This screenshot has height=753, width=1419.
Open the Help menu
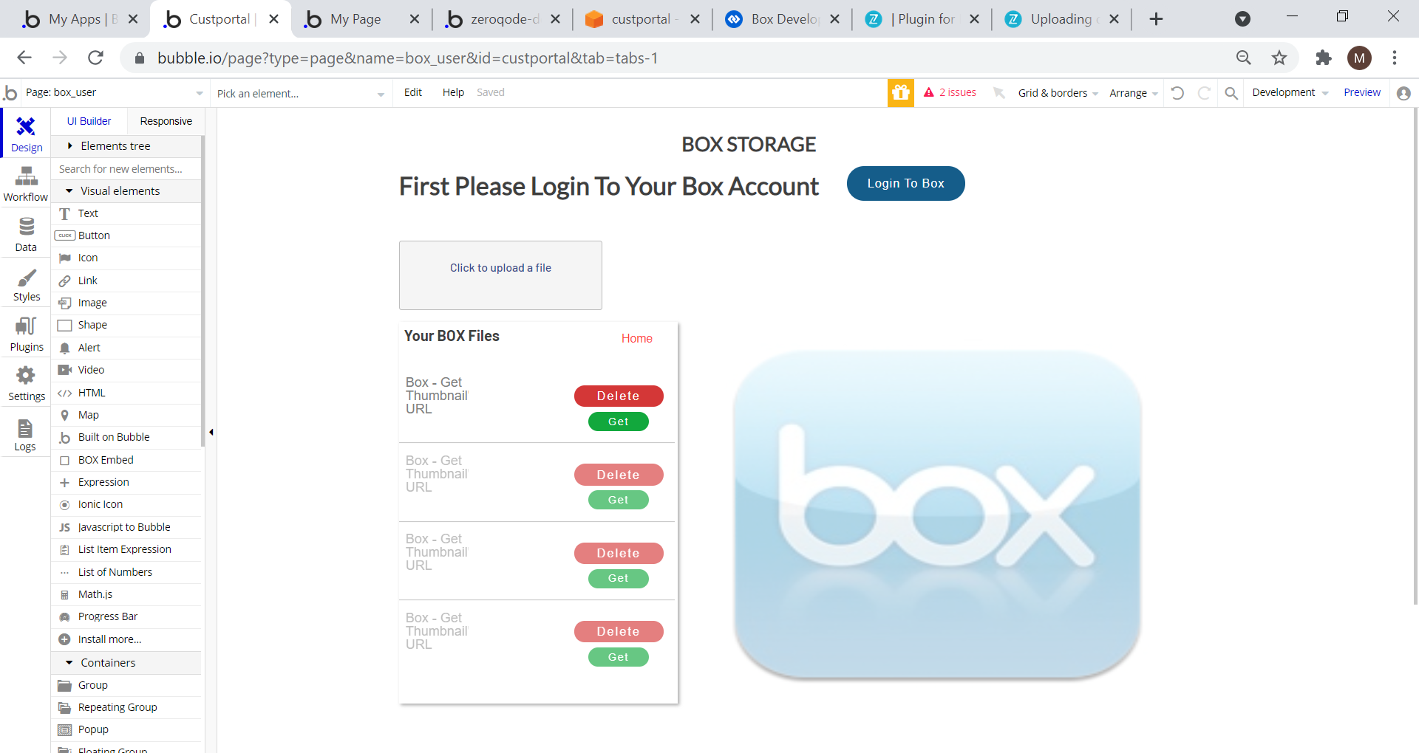(x=453, y=92)
